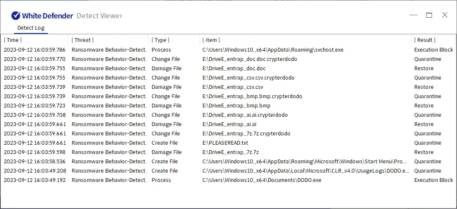Click the Type column header
The width and height of the screenshot is (457, 209).
point(161,40)
